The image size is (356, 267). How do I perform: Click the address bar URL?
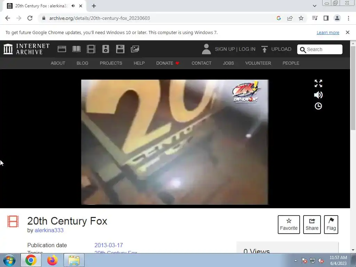click(x=99, y=18)
